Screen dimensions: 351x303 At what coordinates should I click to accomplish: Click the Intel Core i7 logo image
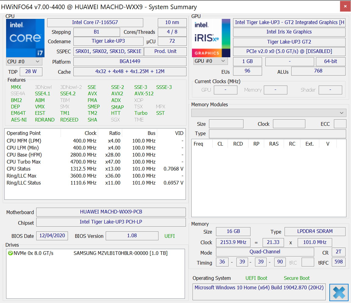pos(25,38)
